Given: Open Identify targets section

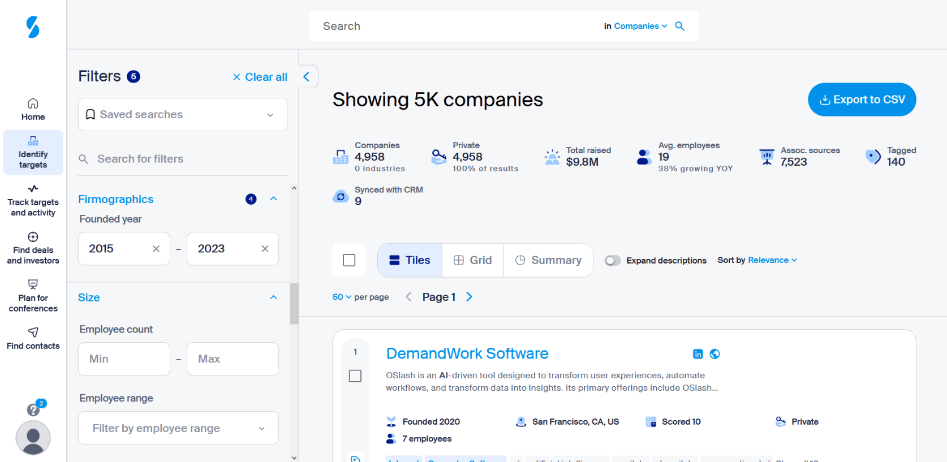Looking at the screenshot, I should click(33, 153).
